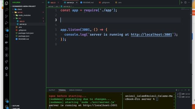This screenshot has width=195, height=109.
Task: Open the launch profile dropdown beside plus
Action: point(179,90)
